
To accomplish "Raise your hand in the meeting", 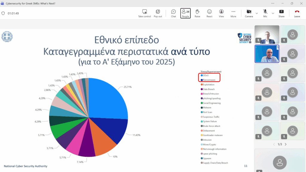I will coord(197,12).
